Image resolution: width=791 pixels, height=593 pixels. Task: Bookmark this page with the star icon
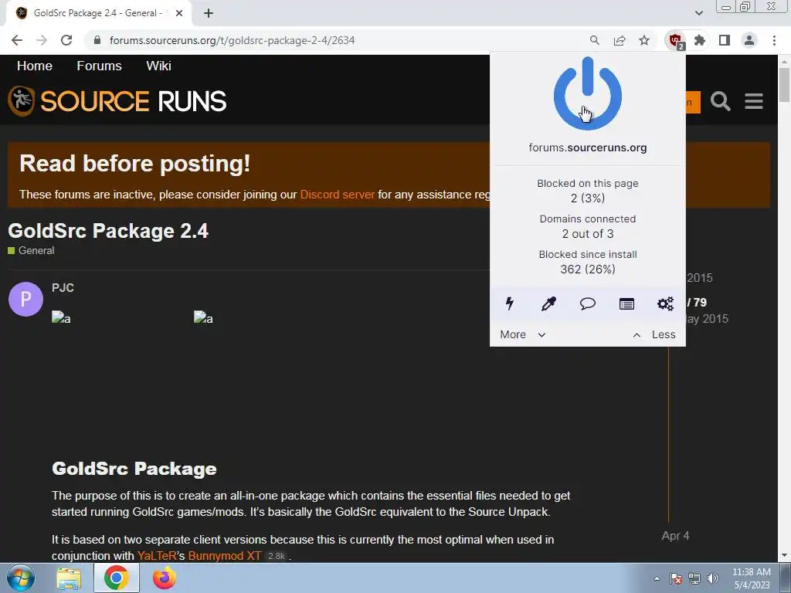(644, 40)
